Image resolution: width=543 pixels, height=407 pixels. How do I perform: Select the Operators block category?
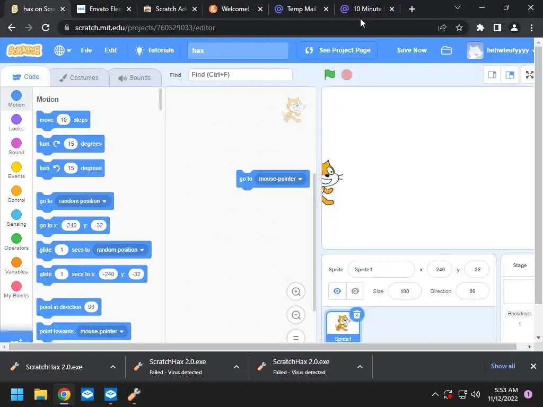[16, 242]
